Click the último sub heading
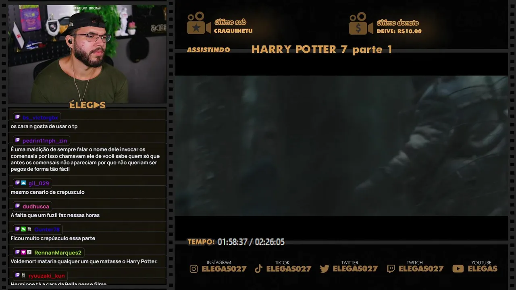This screenshot has width=516, height=290. [x=230, y=22]
